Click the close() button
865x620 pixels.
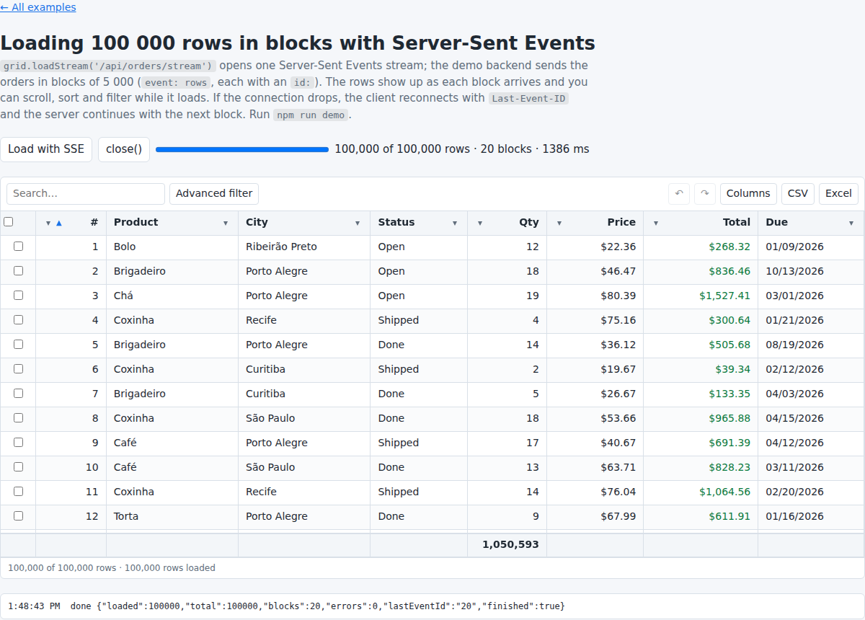[x=124, y=149]
